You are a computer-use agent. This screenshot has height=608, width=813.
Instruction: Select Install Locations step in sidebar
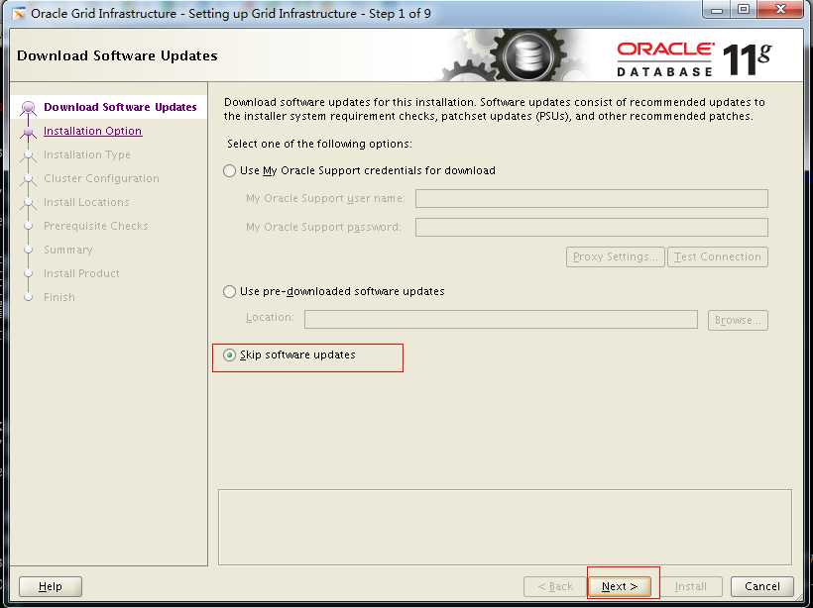pyautogui.click(x=86, y=202)
